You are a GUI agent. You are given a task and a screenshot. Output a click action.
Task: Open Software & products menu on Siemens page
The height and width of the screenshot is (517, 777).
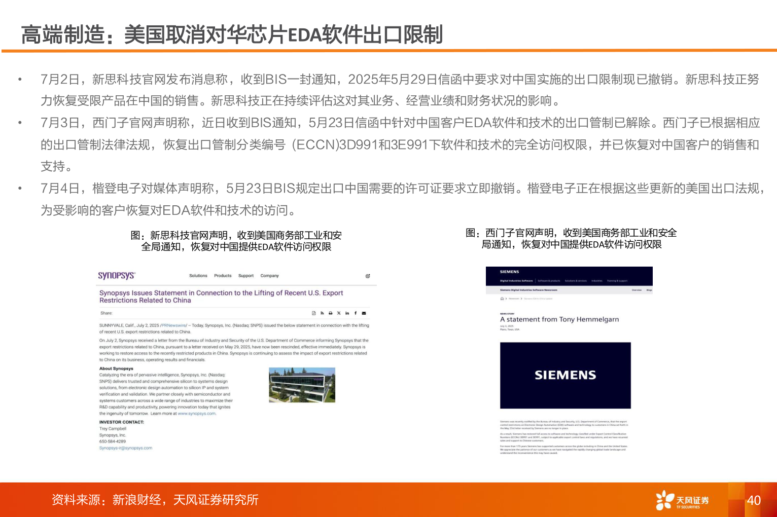549,281
